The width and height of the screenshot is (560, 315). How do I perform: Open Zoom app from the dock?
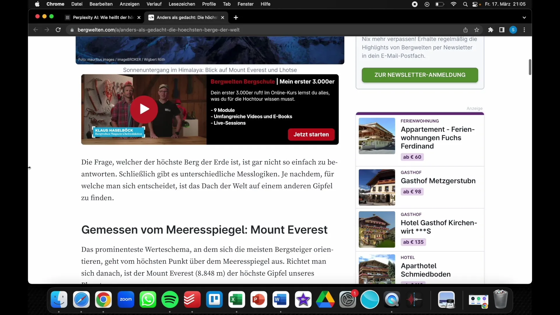125,299
